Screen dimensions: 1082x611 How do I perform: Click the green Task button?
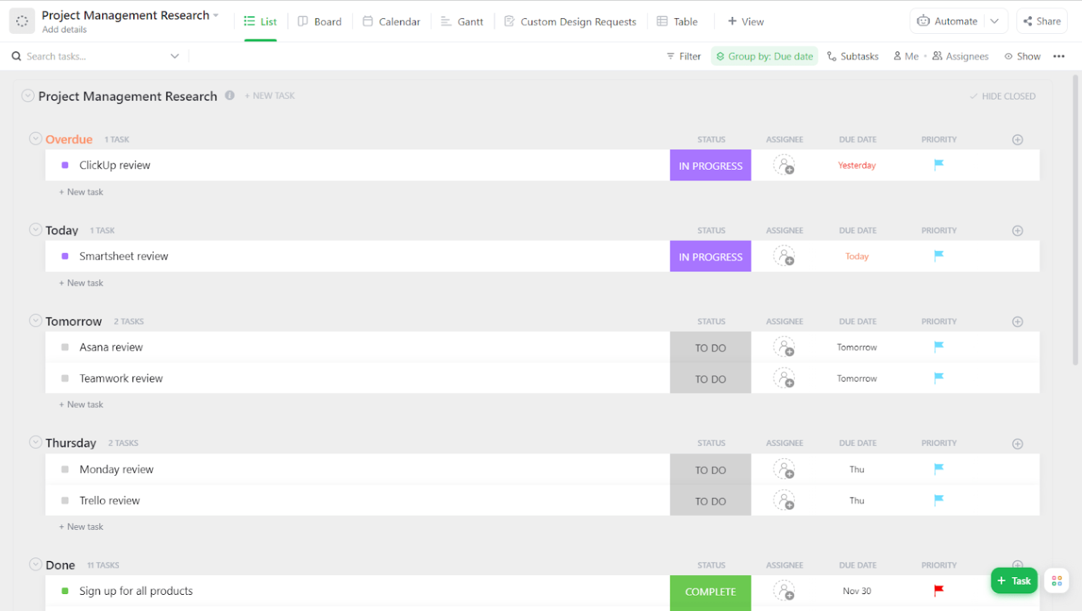tap(1014, 580)
